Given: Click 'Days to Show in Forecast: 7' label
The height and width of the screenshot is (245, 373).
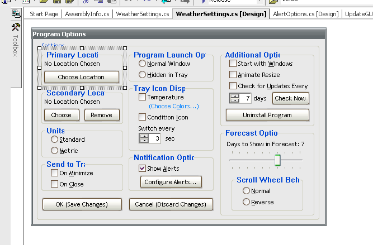Looking at the screenshot, I should pos(266,144).
